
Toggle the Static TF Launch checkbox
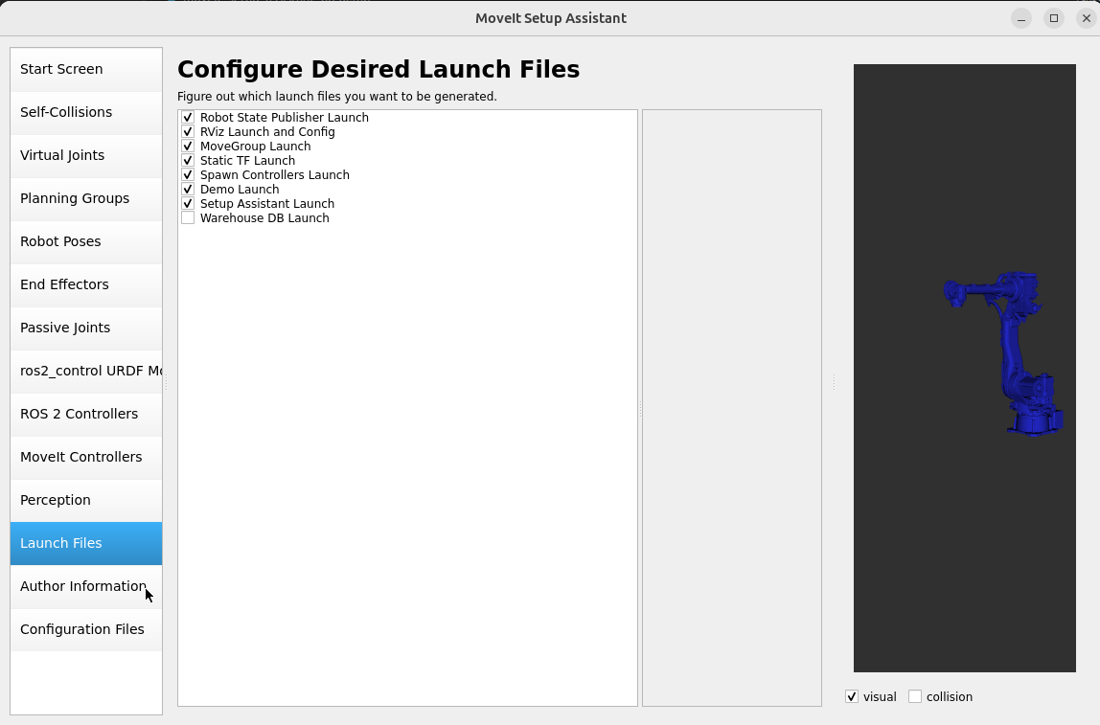187,161
